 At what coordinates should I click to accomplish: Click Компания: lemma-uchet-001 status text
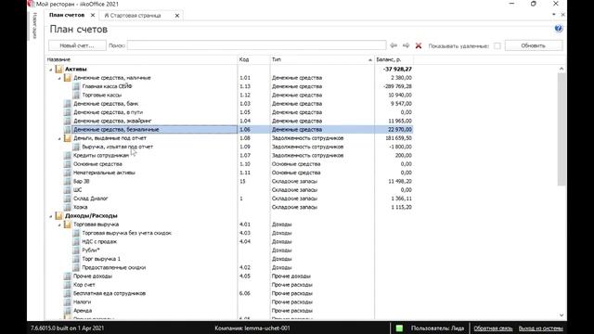coord(252,328)
